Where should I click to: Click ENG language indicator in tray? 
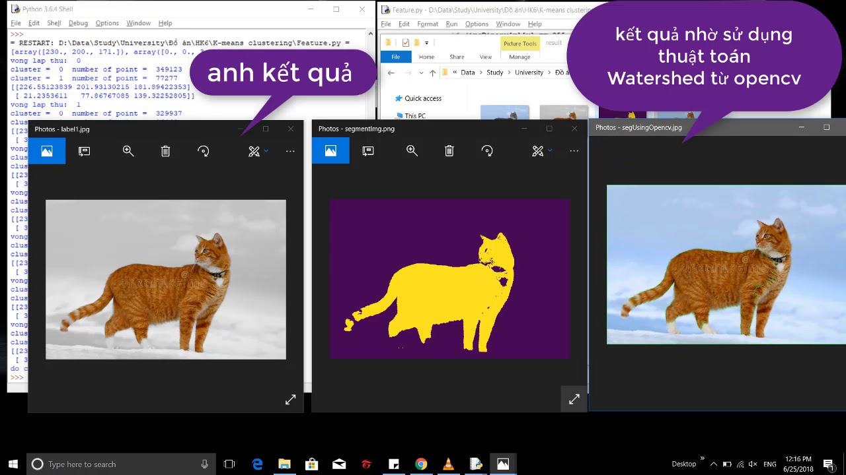pos(769,464)
